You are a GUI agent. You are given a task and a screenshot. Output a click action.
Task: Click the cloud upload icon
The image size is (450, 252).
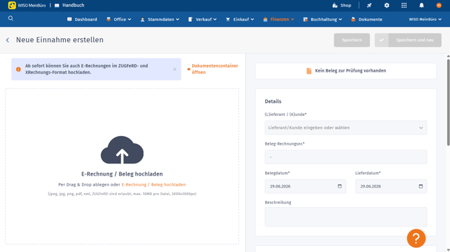(x=122, y=149)
